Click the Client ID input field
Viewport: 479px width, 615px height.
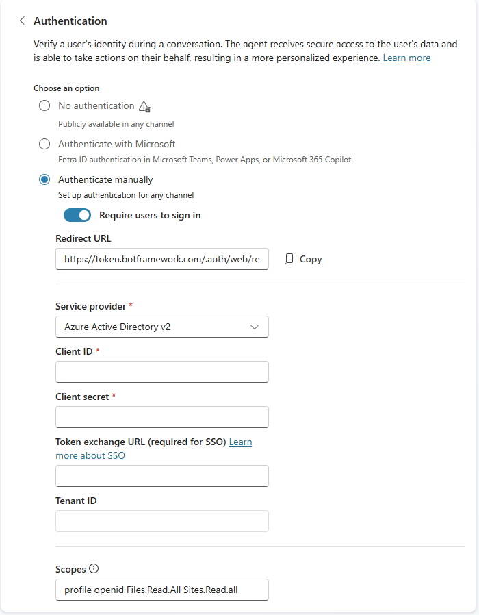pyautogui.click(x=161, y=371)
